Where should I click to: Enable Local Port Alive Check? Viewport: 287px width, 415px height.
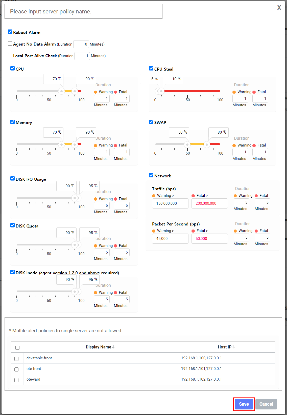point(10,55)
